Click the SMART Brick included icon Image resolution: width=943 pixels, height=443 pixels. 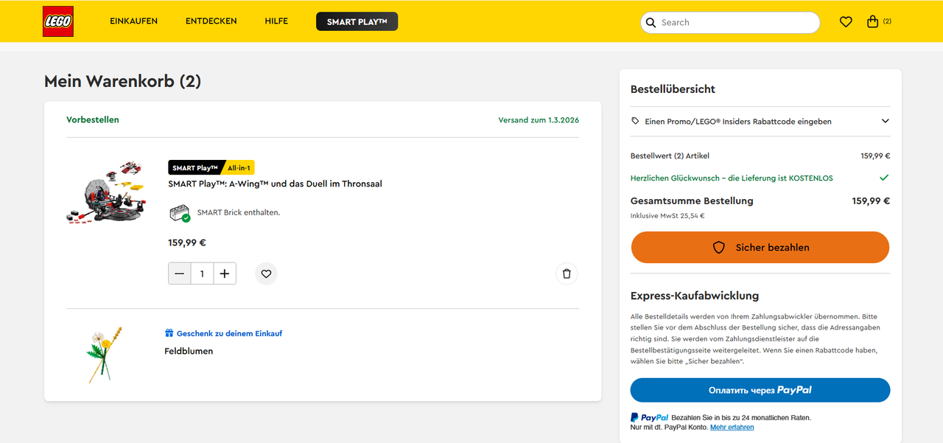pyautogui.click(x=180, y=213)
